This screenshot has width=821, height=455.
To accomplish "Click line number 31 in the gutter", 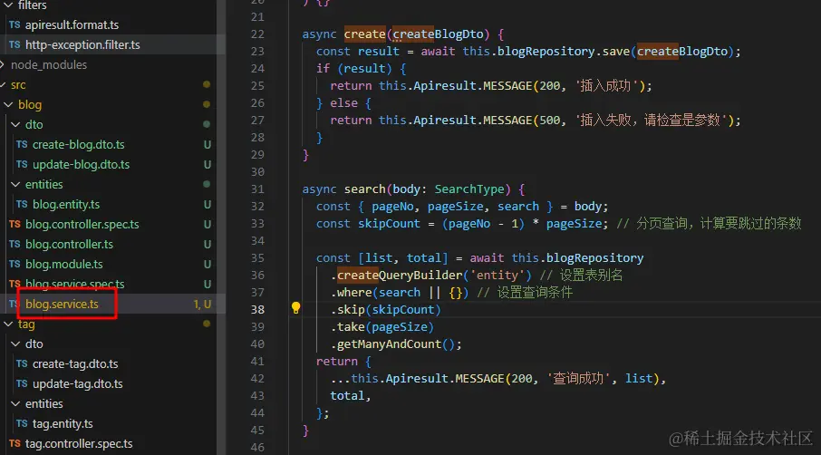I will point(257,189).
